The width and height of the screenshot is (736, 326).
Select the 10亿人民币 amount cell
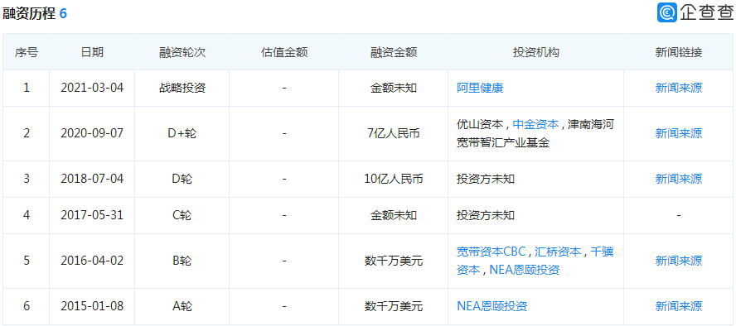coord(394,179)
